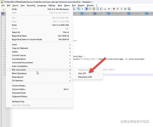Click the Playback macro icon
153x127 pixels.
click(x=121, y=9)
